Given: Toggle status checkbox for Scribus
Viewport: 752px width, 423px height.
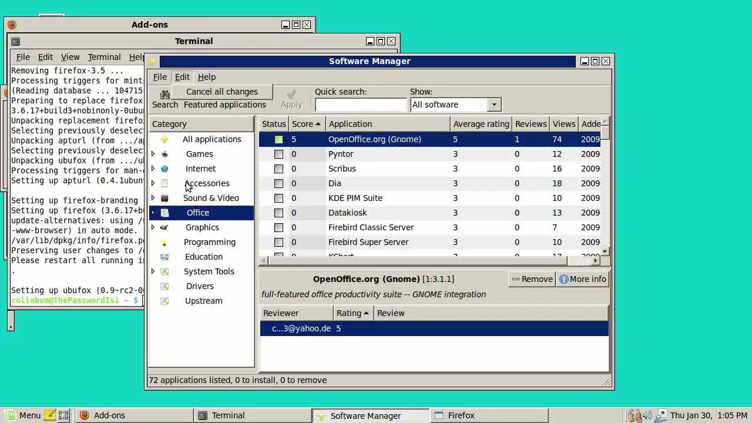Looking at the screenshot, I should click(x=278, y=169).
